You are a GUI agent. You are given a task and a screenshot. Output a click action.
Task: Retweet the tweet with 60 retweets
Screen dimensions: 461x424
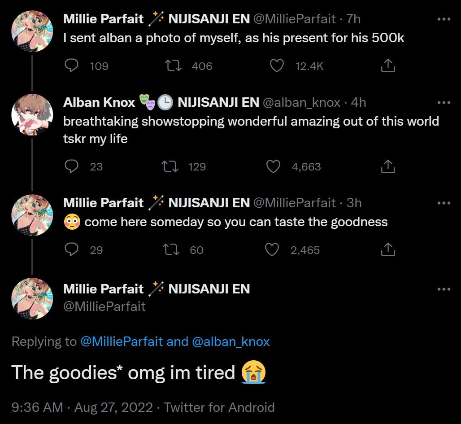click(x=171, y=249)
